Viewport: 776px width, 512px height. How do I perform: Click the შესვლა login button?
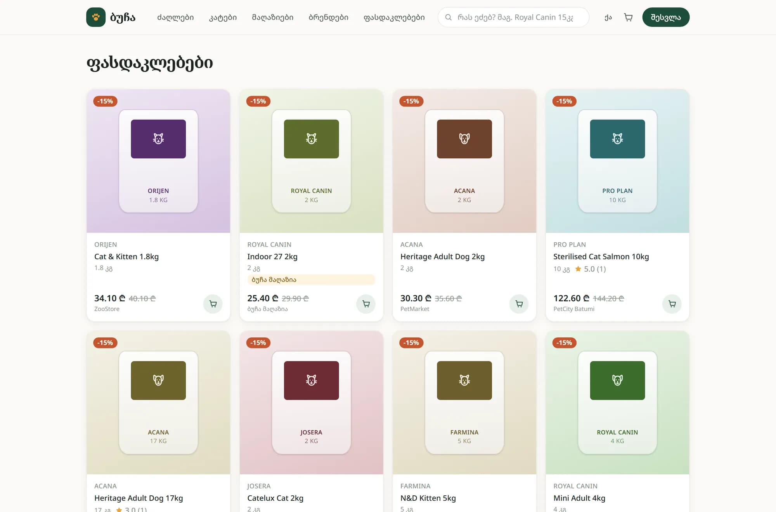[x=666, y=17]
